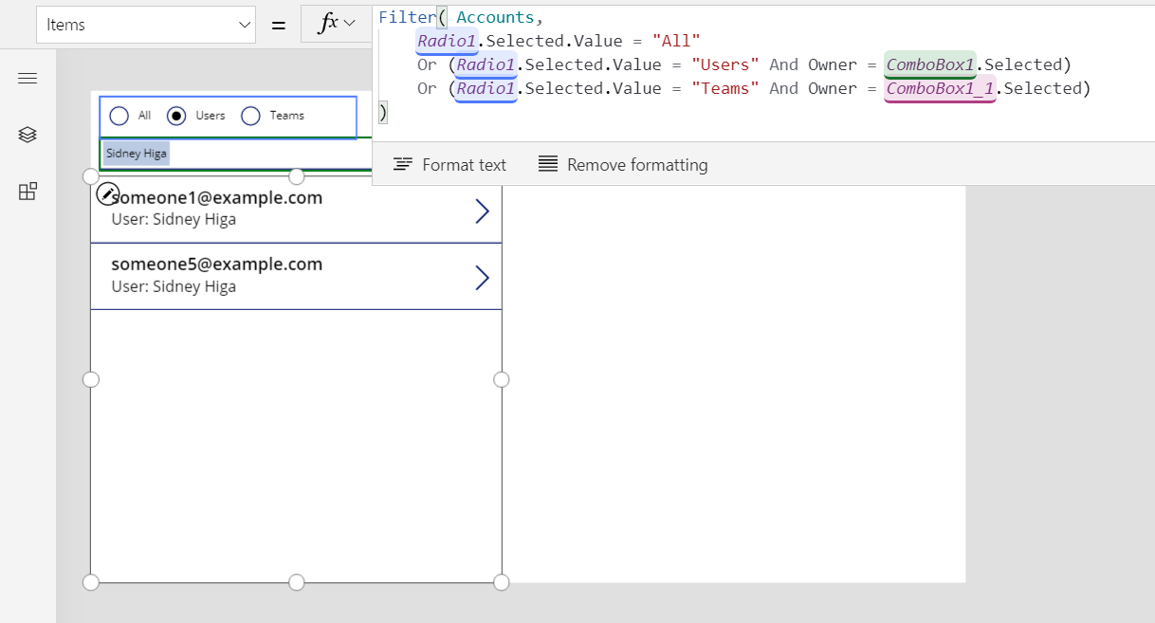Open the Tree view layers icon
This screenshot has height=623, width=1155.
coord(27,135)
